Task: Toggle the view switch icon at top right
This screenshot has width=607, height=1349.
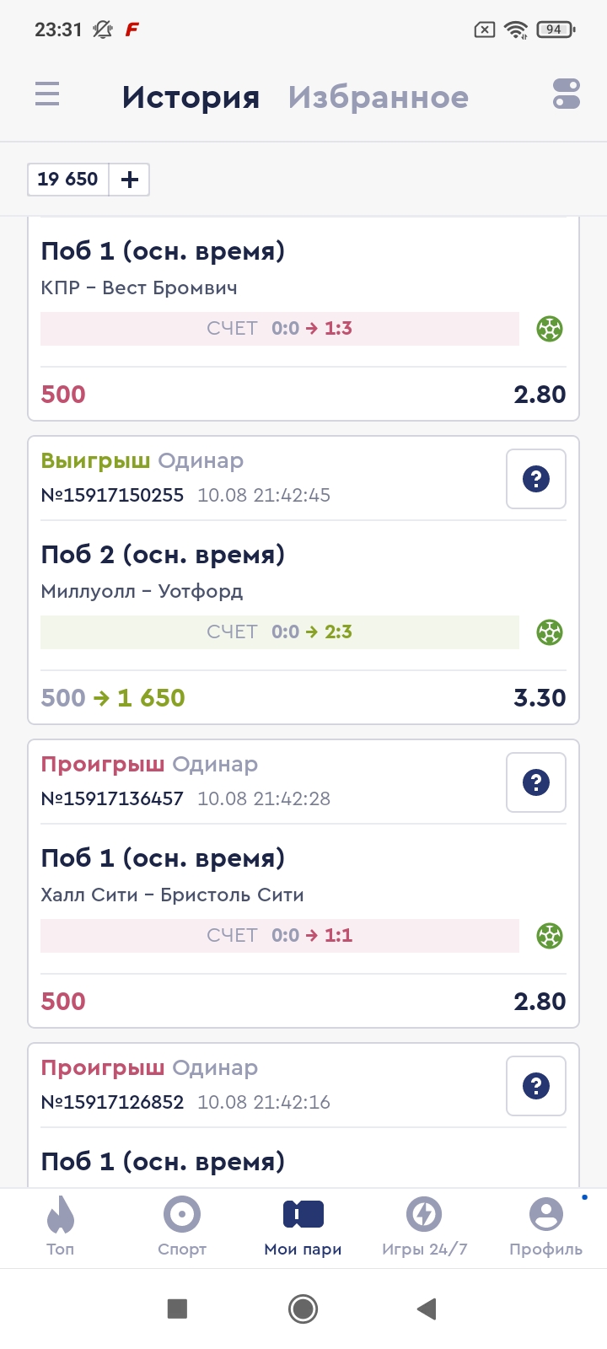Action: (567, 94)
